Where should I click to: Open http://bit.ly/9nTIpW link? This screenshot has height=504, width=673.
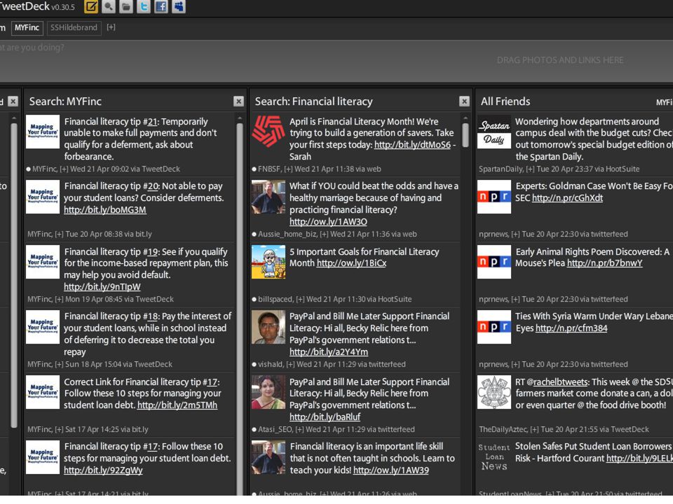click(102, 287)
